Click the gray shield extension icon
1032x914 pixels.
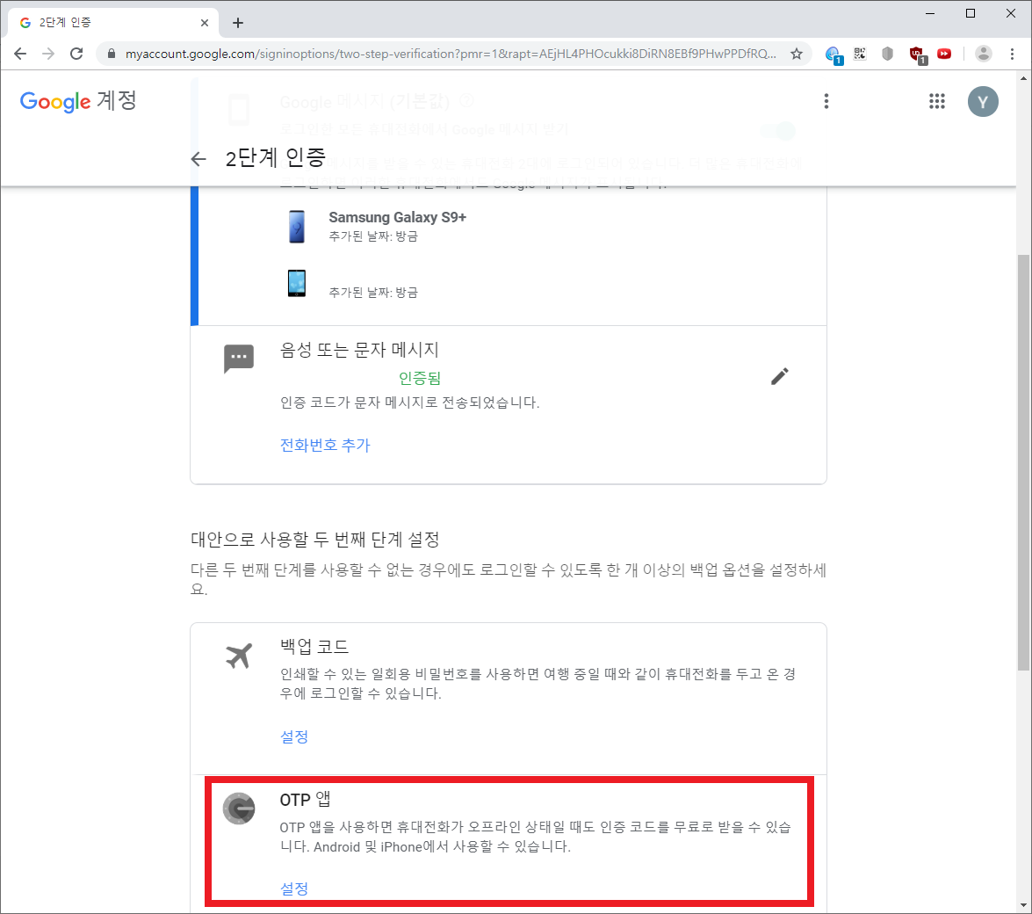[x=887, y=54]
